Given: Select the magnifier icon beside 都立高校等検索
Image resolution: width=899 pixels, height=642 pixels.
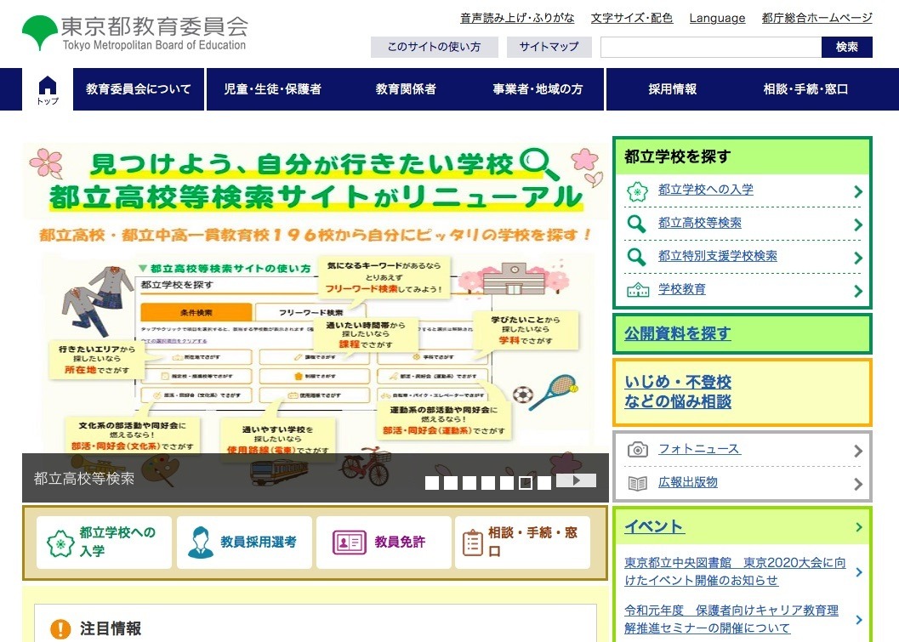Looking at the screenshot, I should [636, 224].
